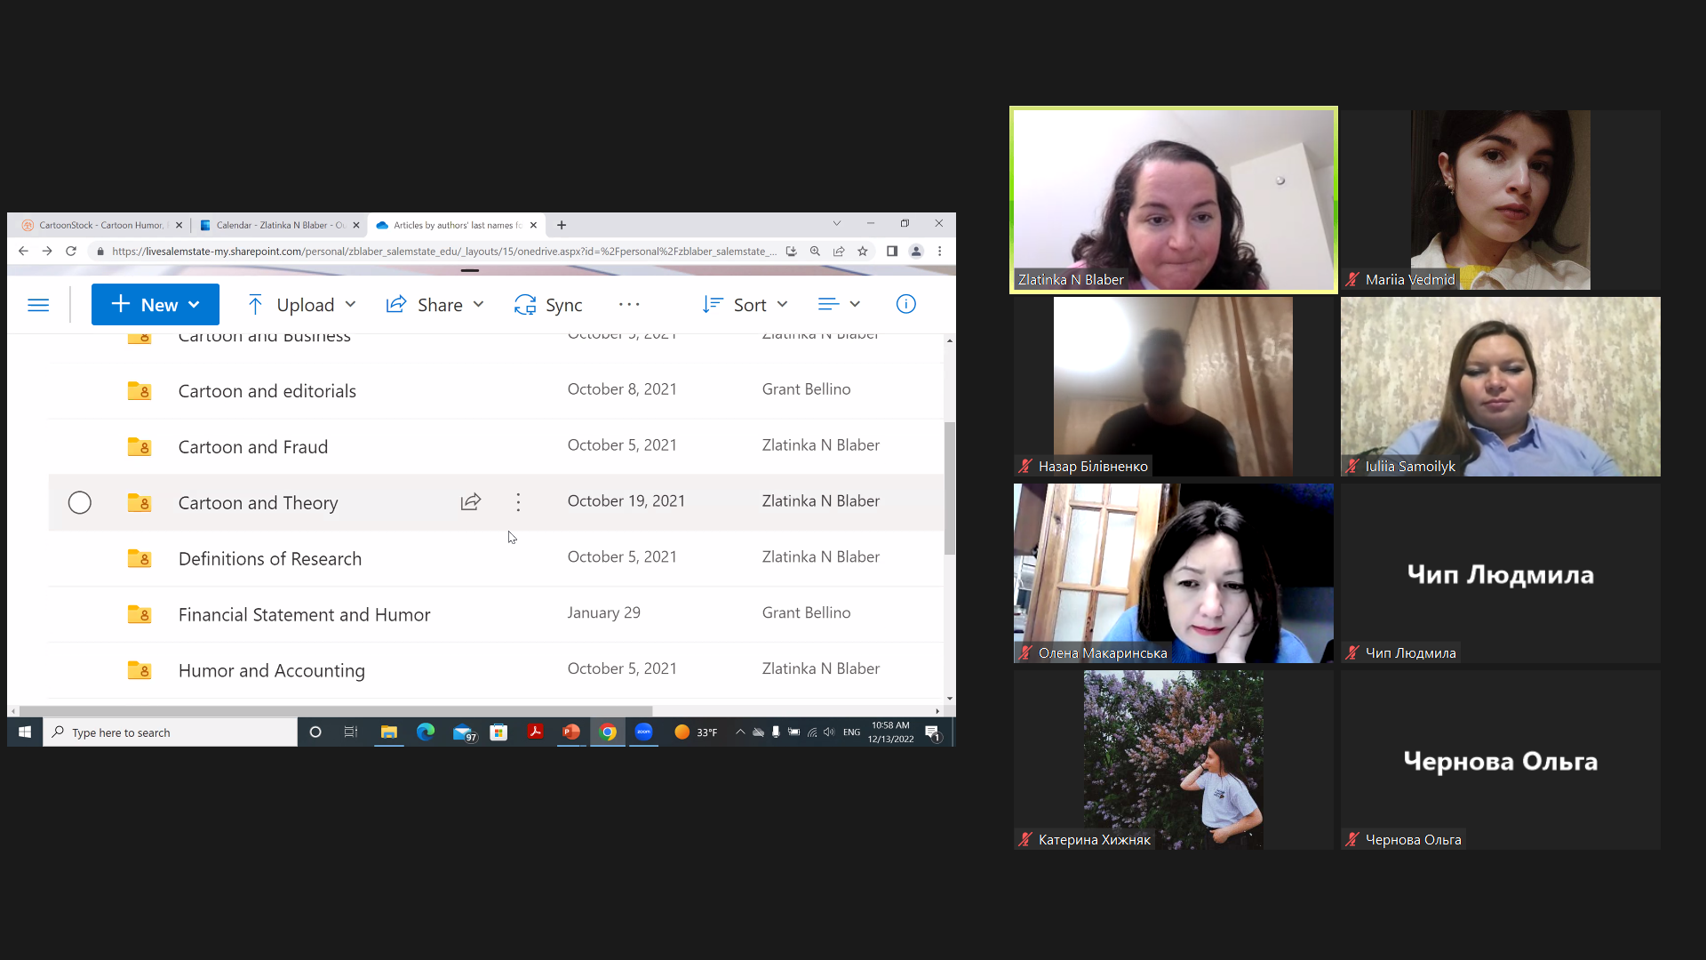Open the view options list dropdown

[x=839, y=304]
